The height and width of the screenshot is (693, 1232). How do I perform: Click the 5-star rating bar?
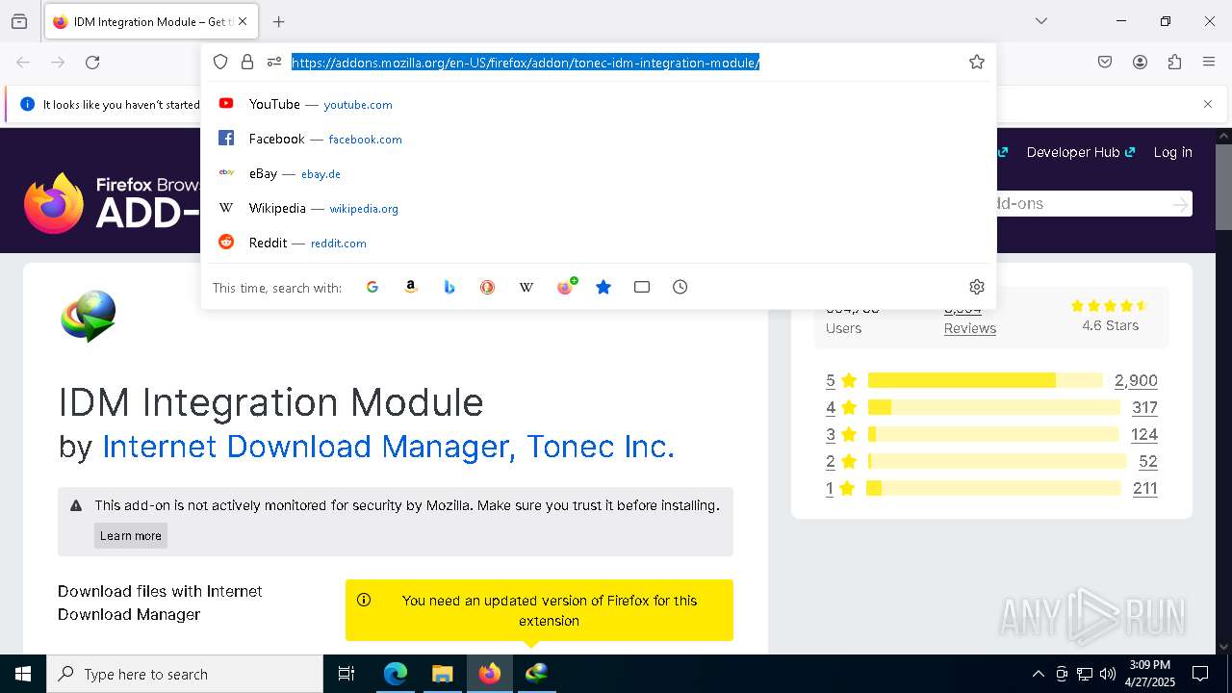(985, 380)
